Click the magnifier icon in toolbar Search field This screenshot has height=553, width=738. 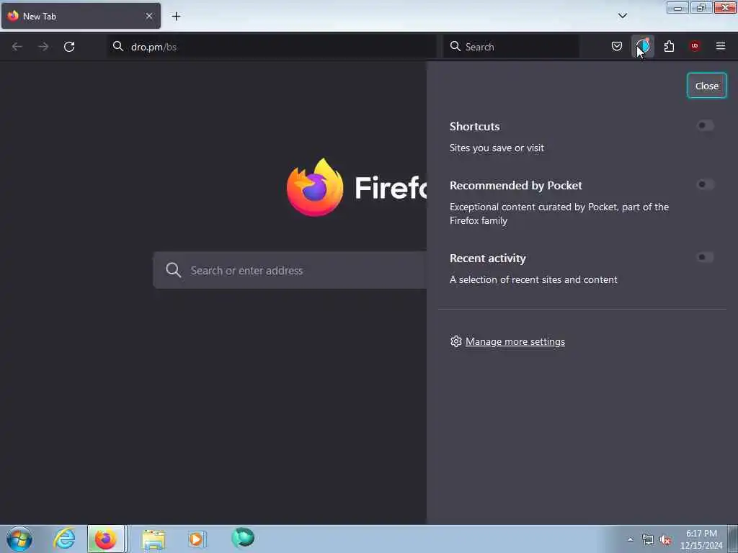tap(455, 46)
